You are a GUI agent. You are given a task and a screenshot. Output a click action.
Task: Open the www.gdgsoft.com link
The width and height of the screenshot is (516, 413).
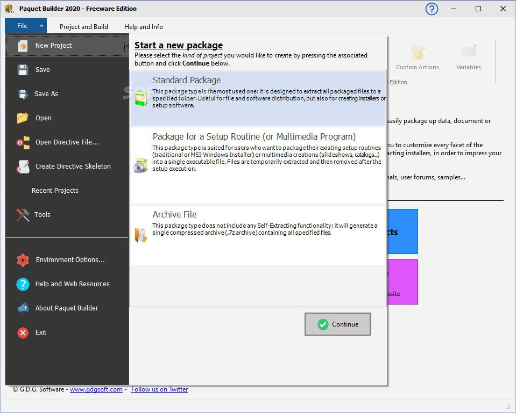[x=96, y=389]
